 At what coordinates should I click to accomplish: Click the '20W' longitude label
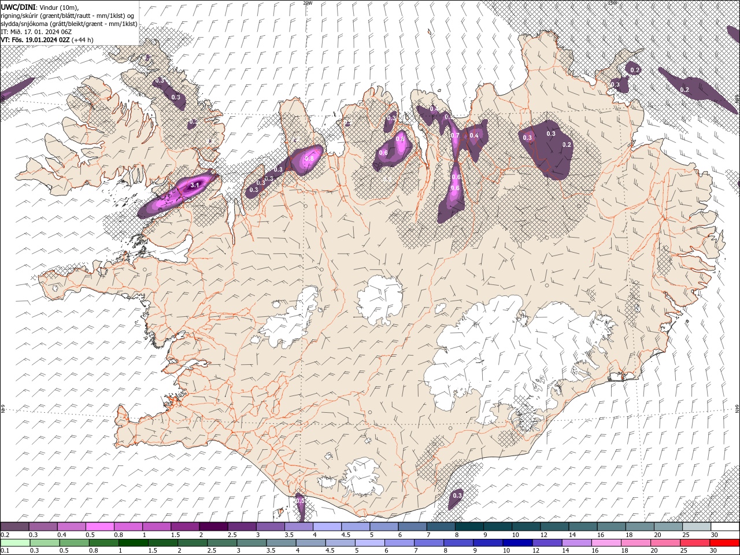click(x=308, y=3)
